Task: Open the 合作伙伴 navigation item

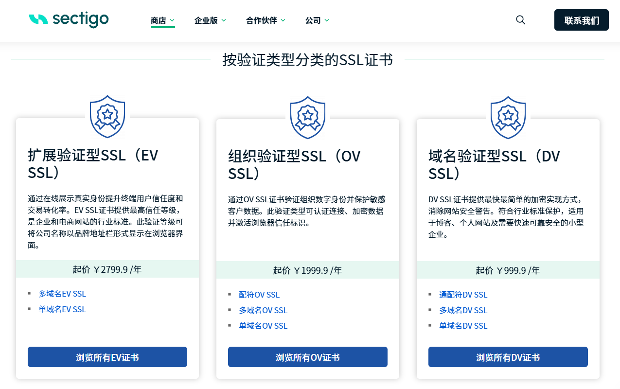Action: [262, 20]
